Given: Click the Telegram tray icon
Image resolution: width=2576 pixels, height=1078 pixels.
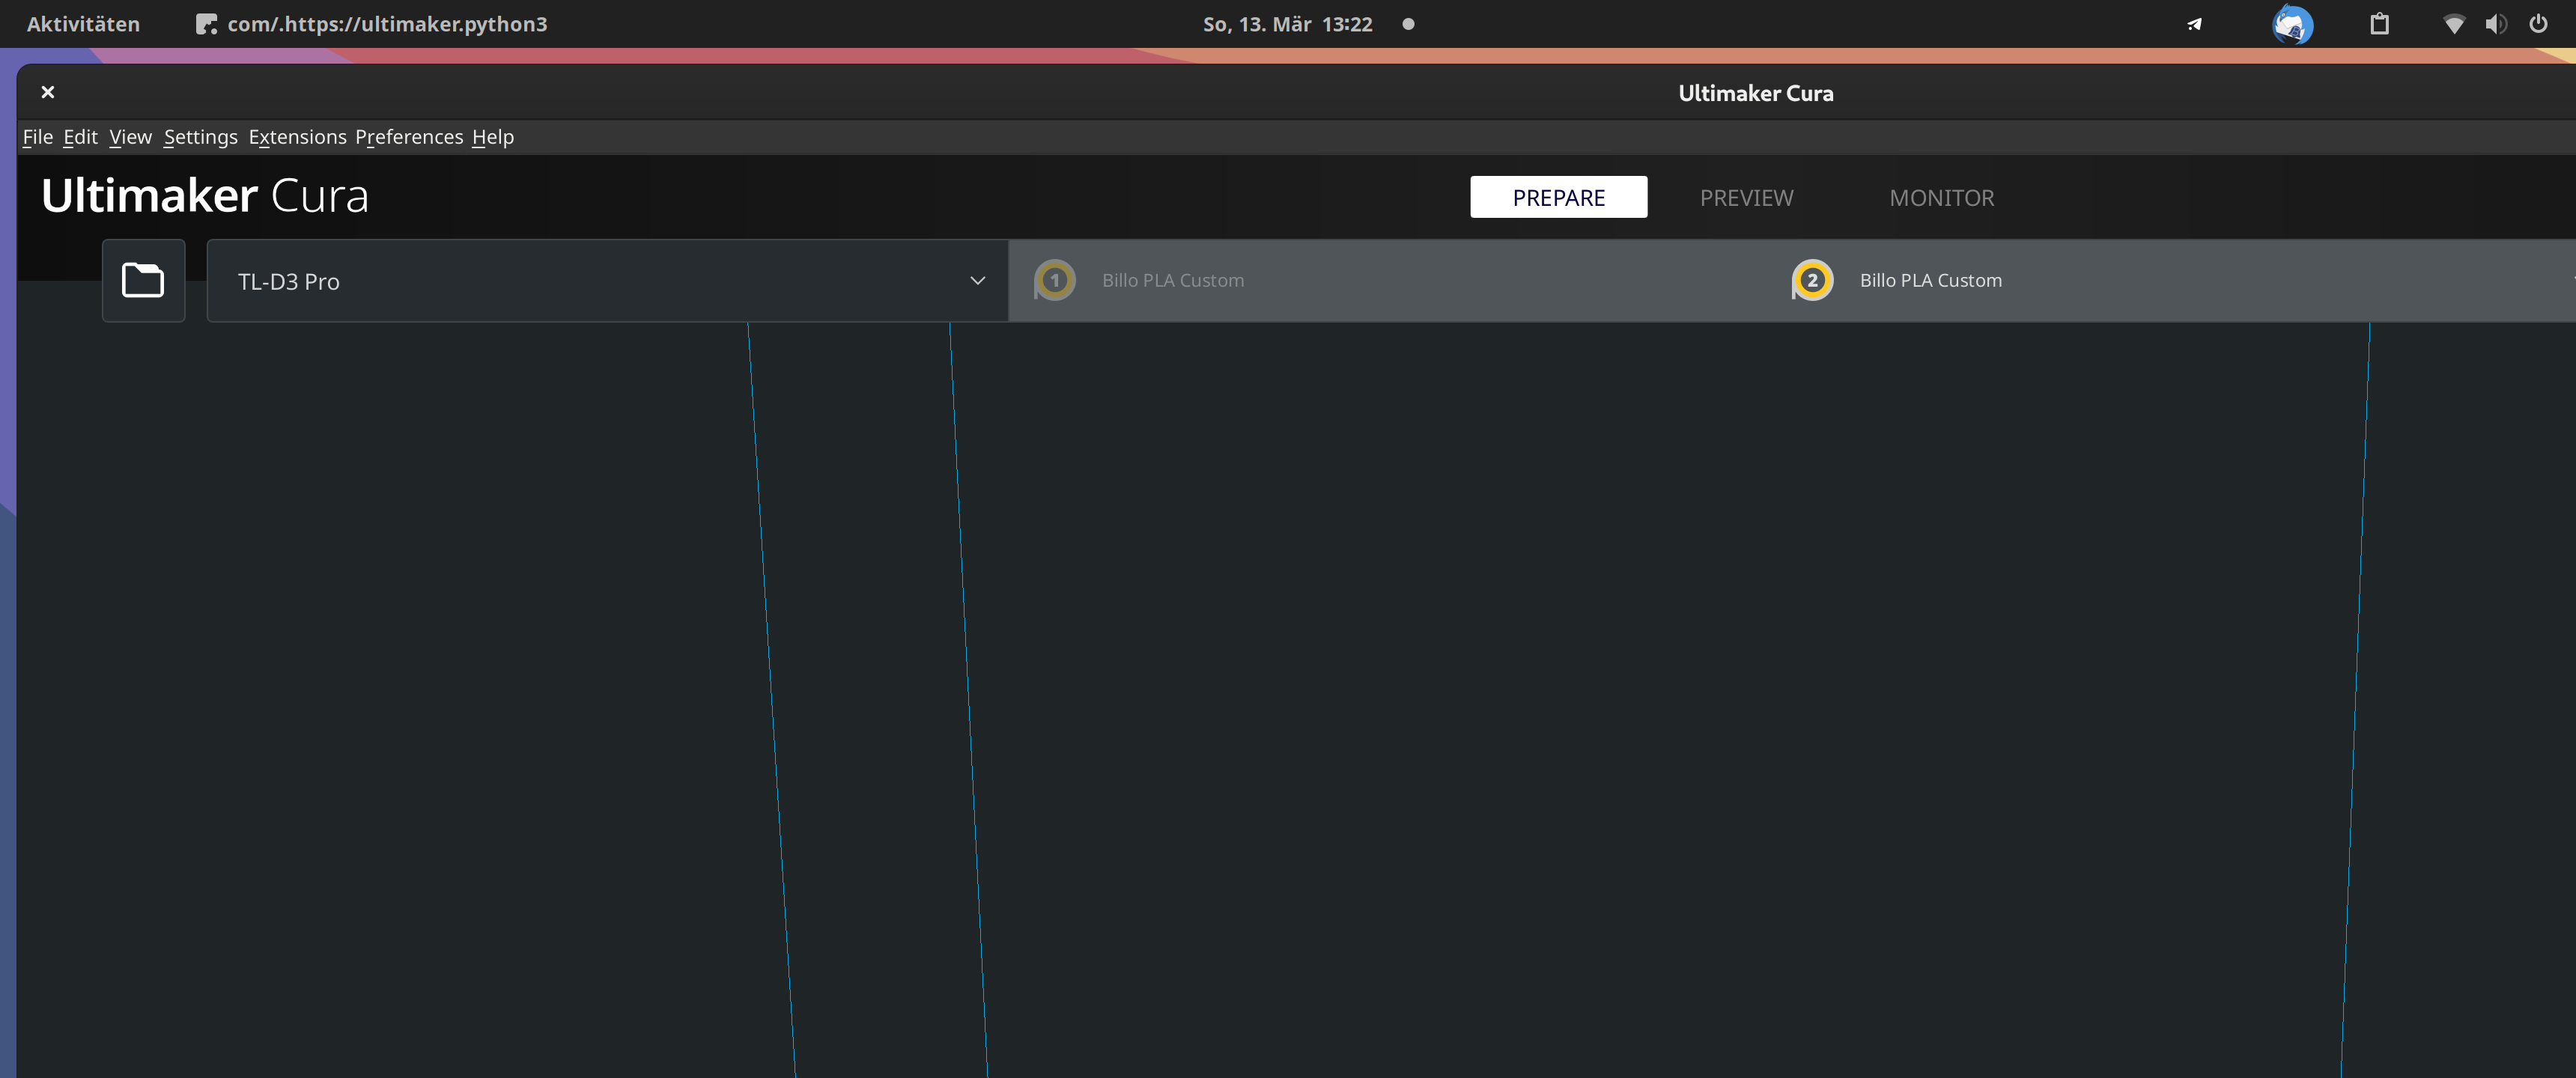Looking at the screenshot, I should pyautogui.click(x=2194, y=24).
